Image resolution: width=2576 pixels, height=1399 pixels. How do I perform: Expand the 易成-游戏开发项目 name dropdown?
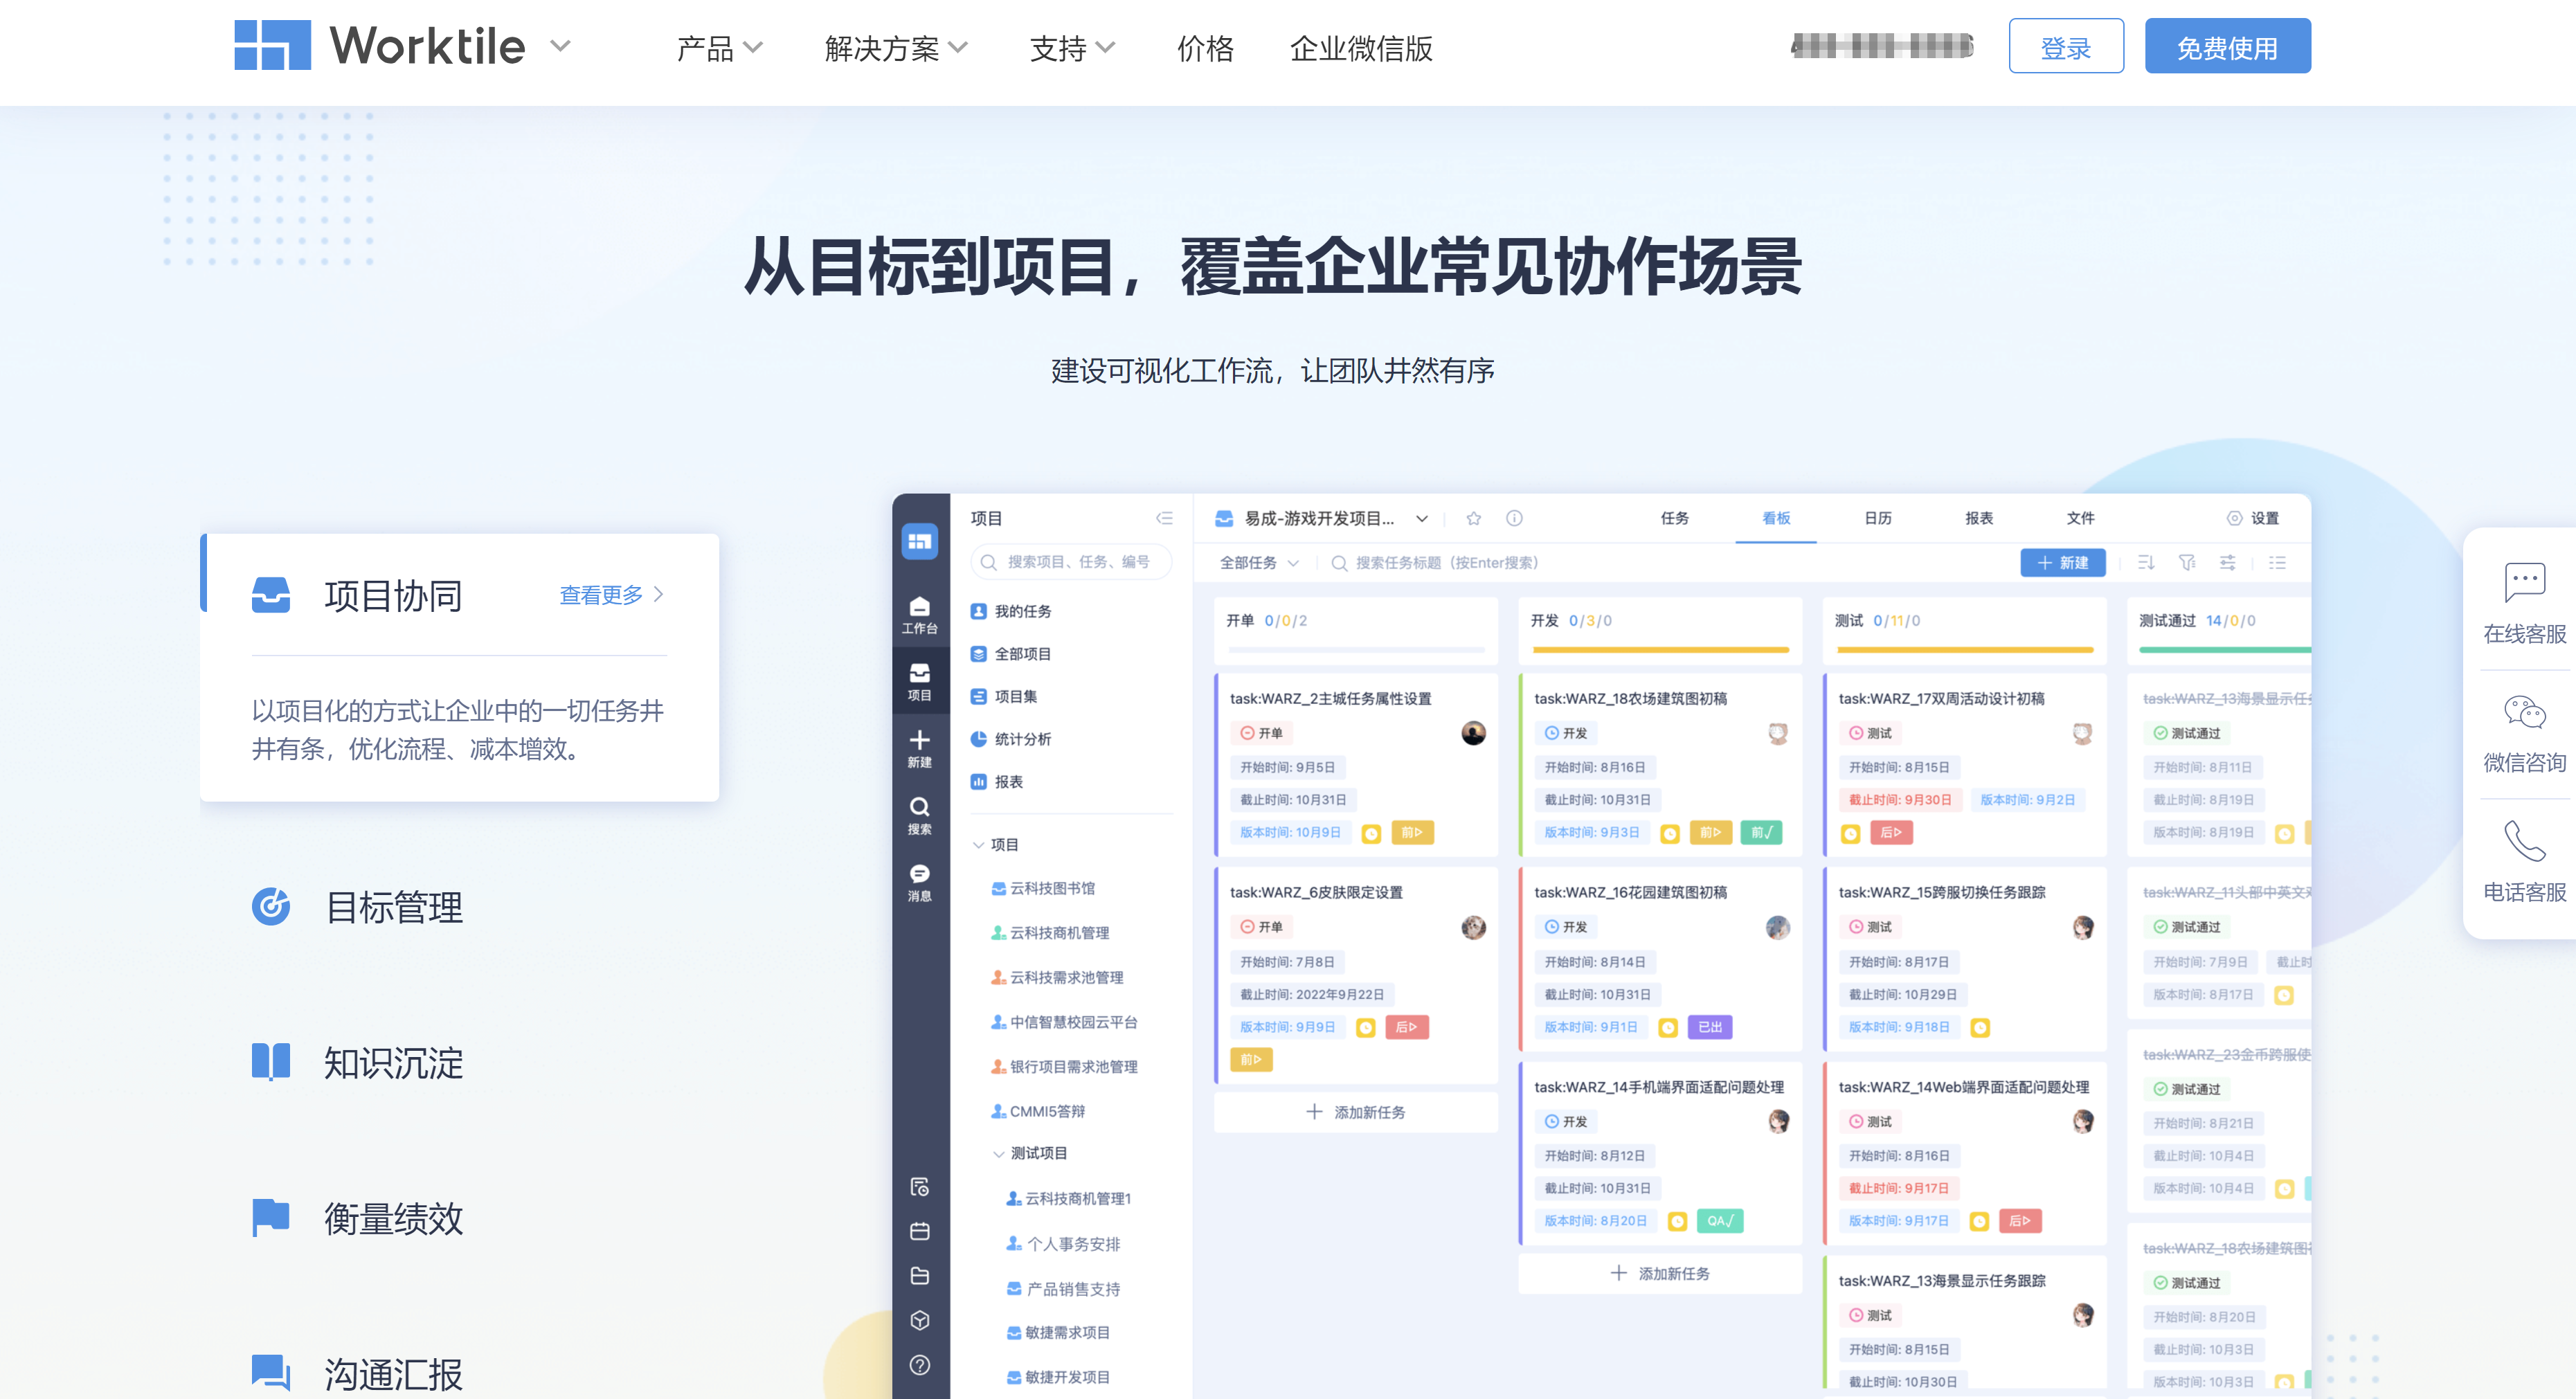1421,518
